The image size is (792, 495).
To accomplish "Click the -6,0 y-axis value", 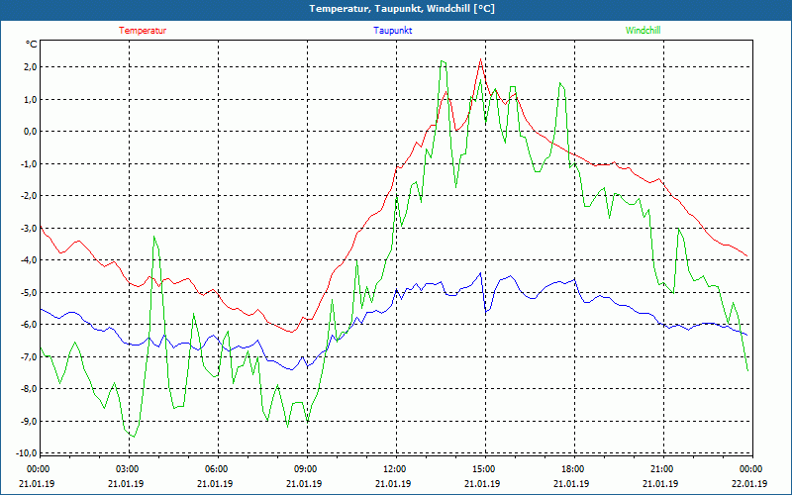I will click(29, 325).
